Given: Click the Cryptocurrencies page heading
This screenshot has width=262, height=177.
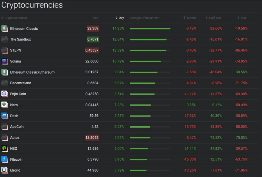Looking at the screenshot, I should click(x=32, y=5).
